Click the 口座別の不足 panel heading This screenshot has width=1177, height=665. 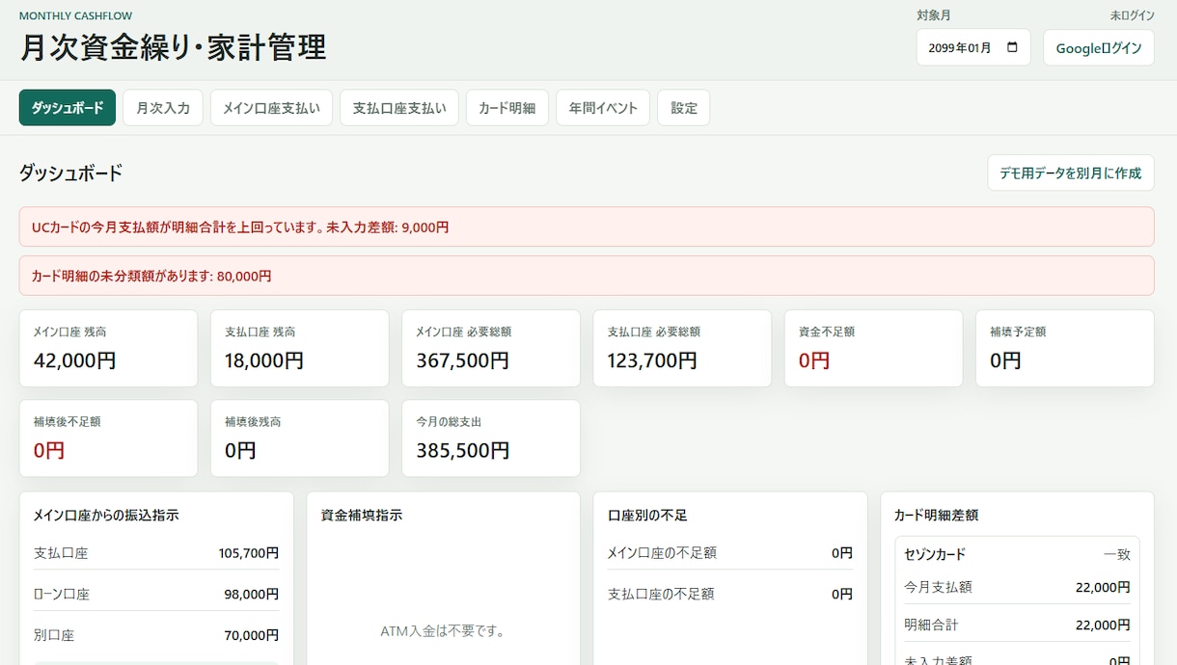pos(647,516)
